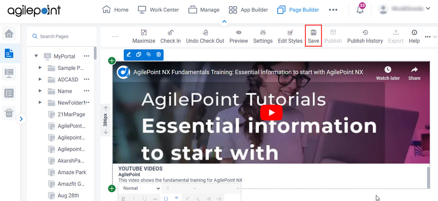Image resolution: width=438 pixels, height=201 pixels.
Task: Select Page Builder in top navigation
Action: click(298, 10)
